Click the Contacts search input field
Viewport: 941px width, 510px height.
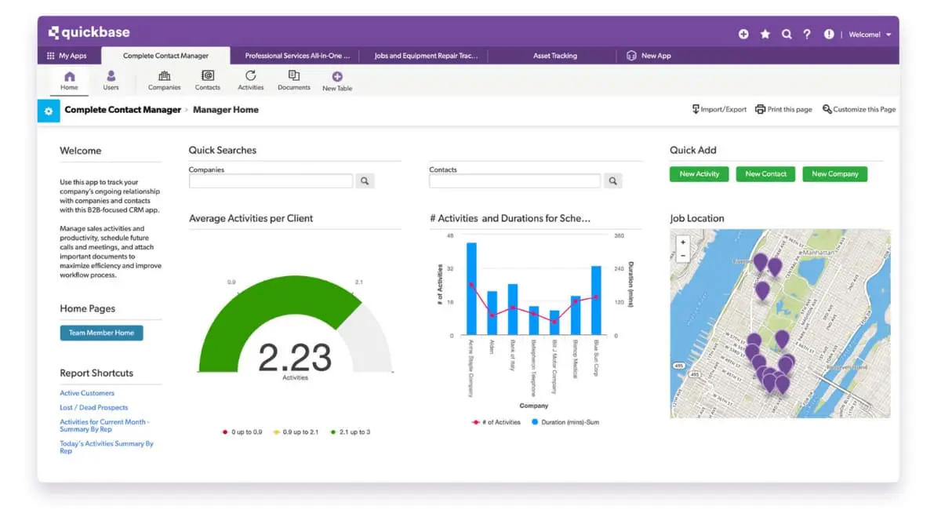pyautogui.click(x=514, y=181)
